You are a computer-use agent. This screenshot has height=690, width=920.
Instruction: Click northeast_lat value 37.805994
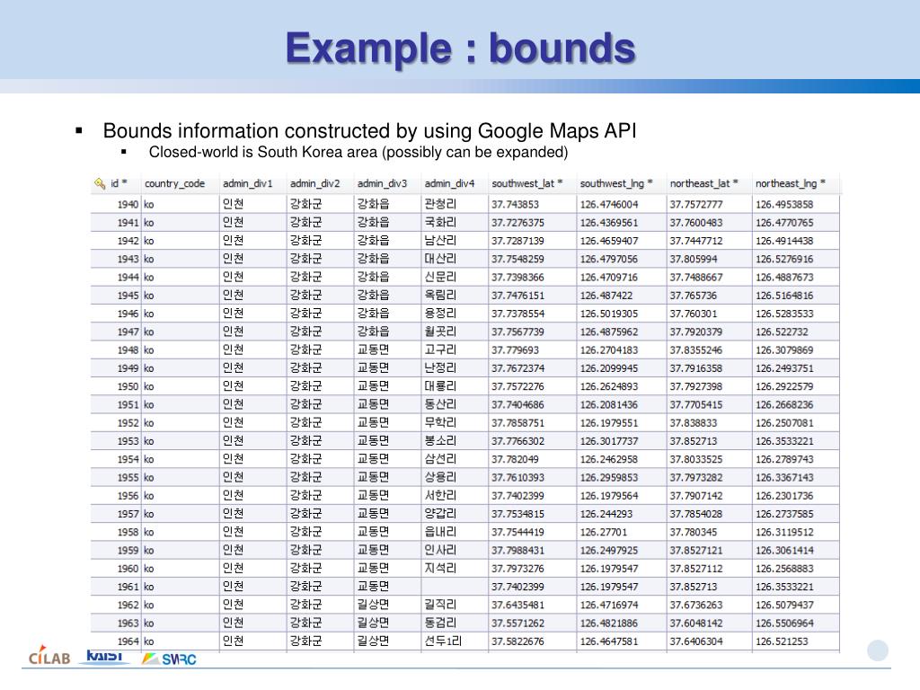(x=694, y=260)
